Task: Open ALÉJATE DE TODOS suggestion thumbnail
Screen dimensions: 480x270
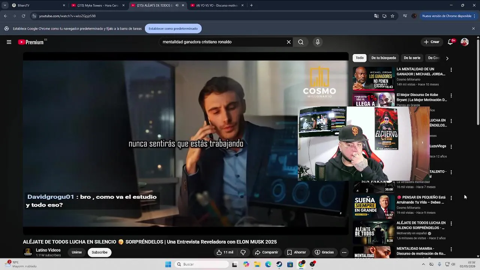Action: point(373,232)
